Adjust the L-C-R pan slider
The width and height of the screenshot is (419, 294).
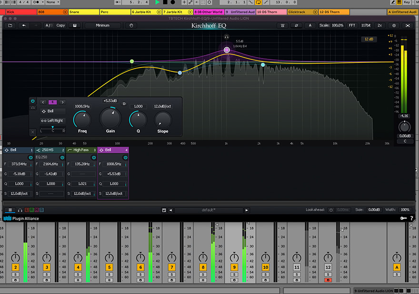pyautogui.click(x=53, y=129)
